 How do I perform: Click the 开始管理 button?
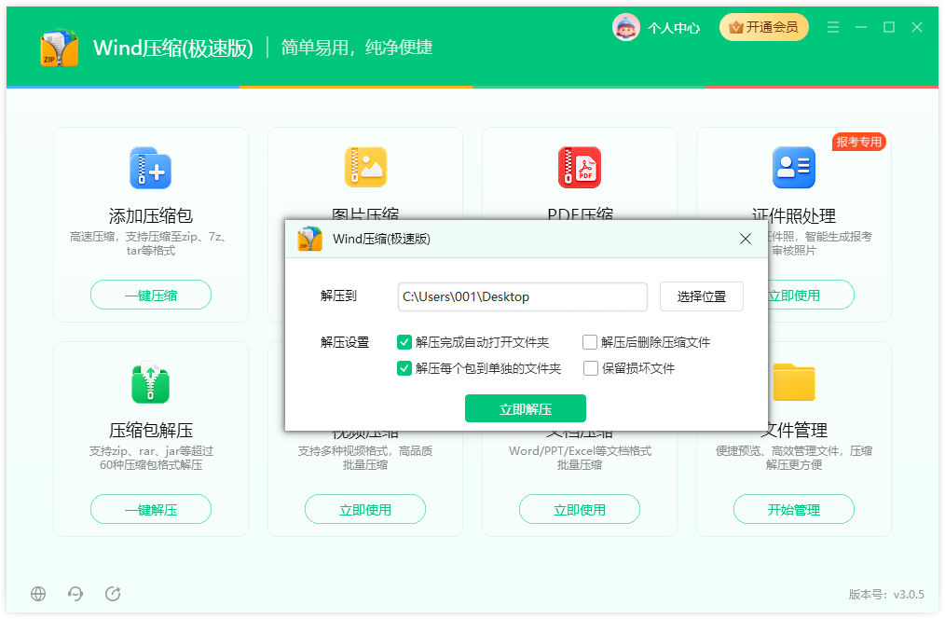click(794, 510)
